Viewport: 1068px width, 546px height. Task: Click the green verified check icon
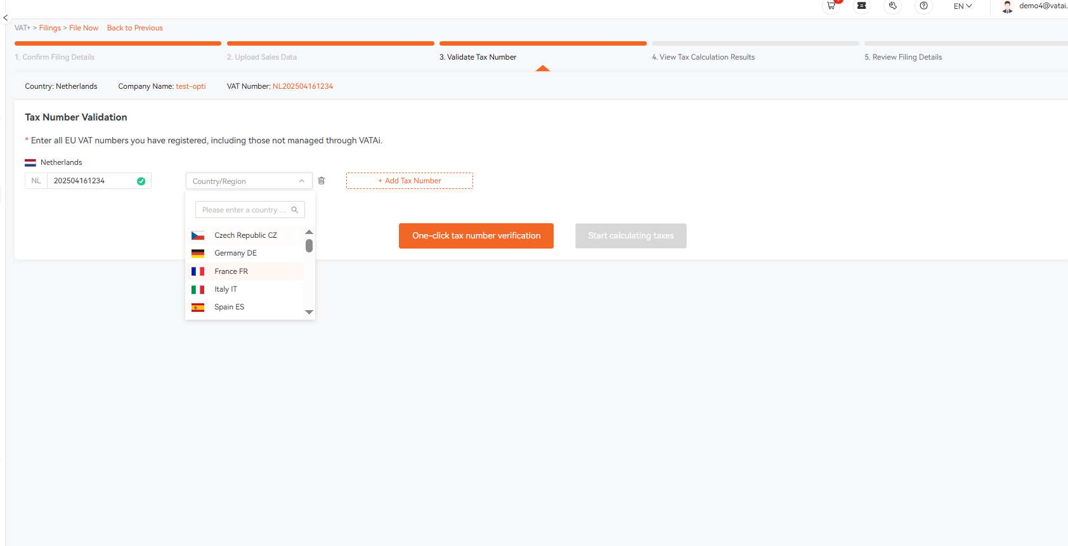pos(141,181)
